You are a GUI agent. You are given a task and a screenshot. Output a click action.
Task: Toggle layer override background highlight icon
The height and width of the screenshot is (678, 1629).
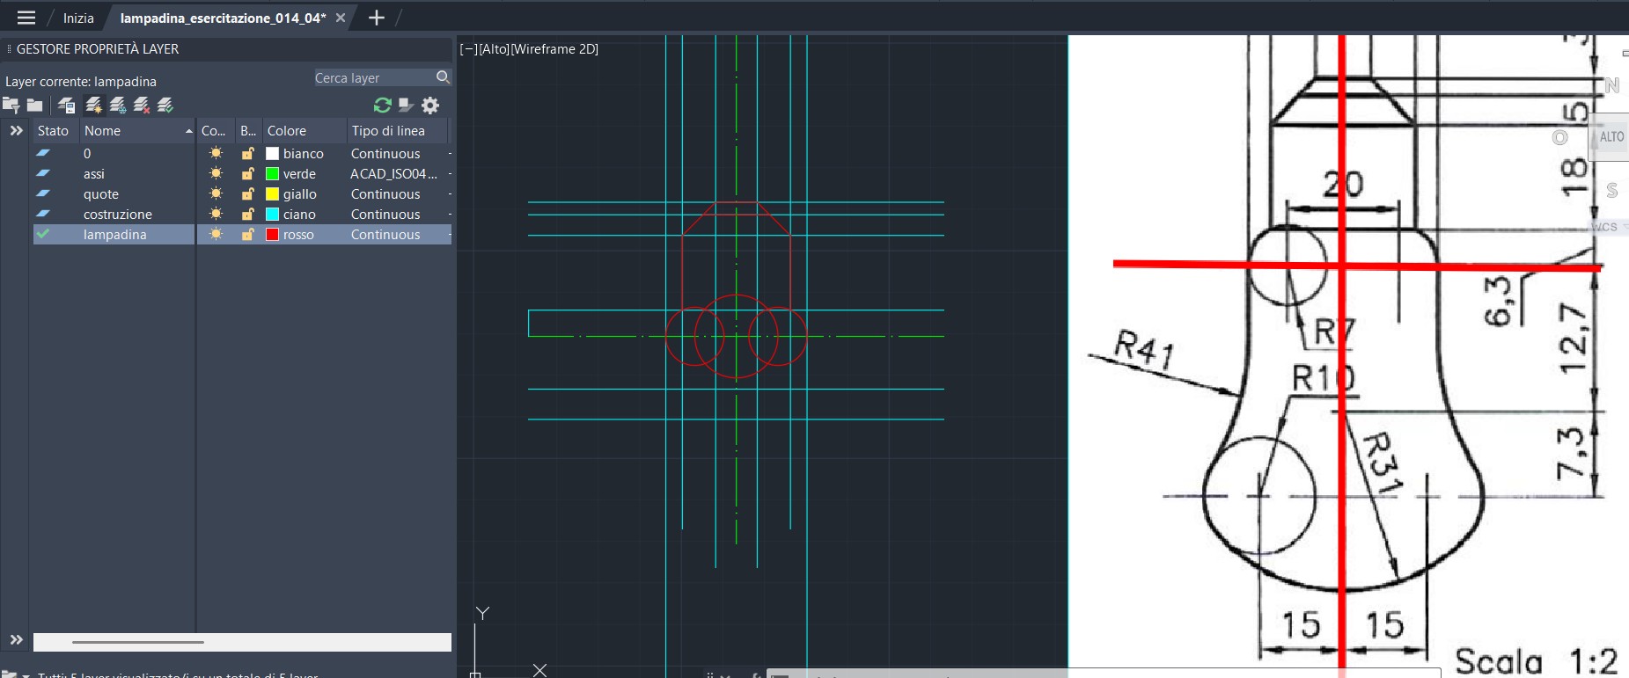(x=406, y=106)
